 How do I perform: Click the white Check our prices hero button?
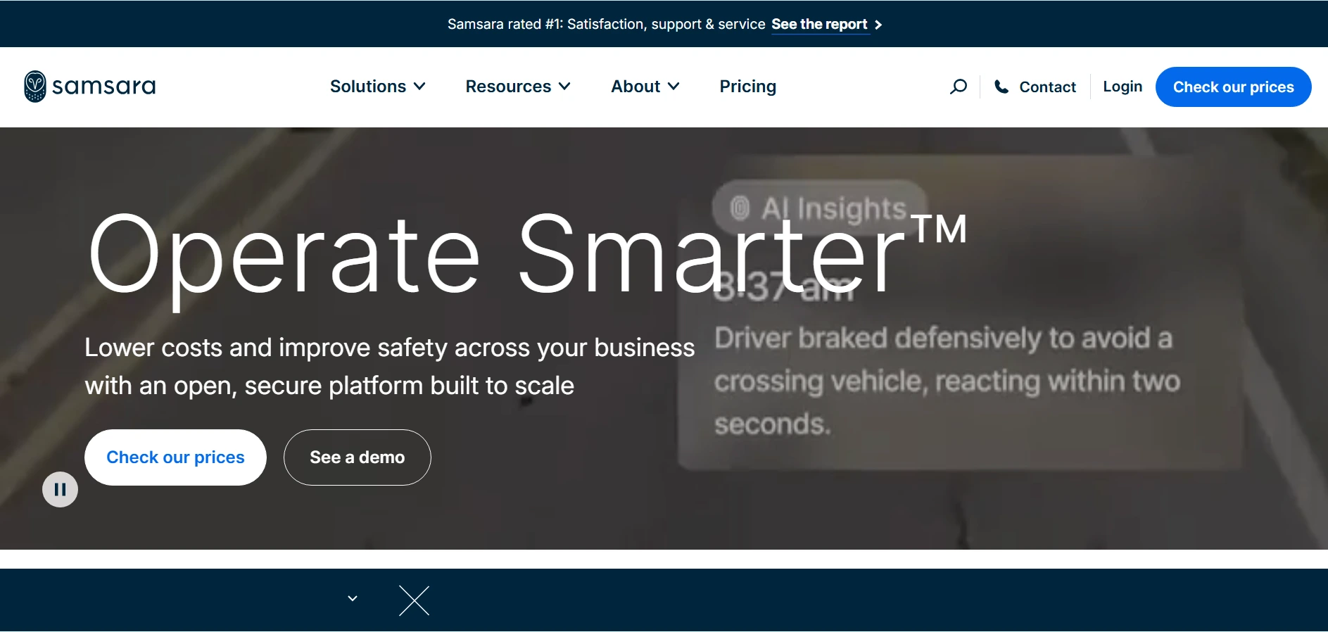[175, 457]
